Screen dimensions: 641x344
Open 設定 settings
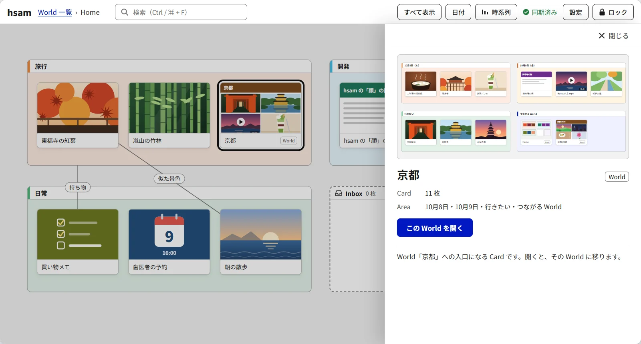576,12
